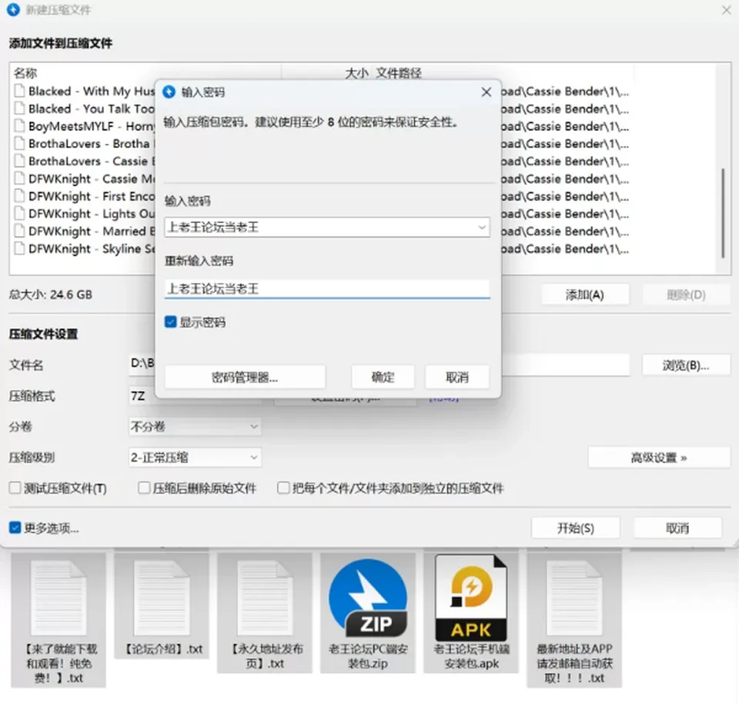Expand 高级设置 » advanced settings
This screenshot has height=703, width=739.
tap(659, 457)
